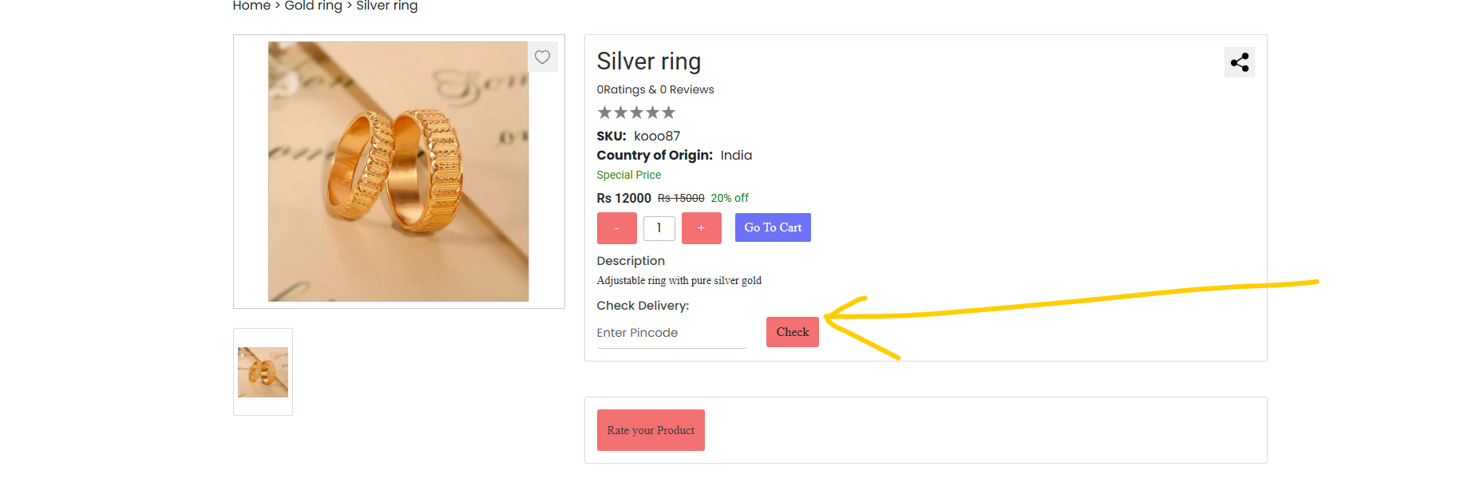Open Rate your Product
1480x494 pixels.
pyautogui.click(x=651, y=430)
